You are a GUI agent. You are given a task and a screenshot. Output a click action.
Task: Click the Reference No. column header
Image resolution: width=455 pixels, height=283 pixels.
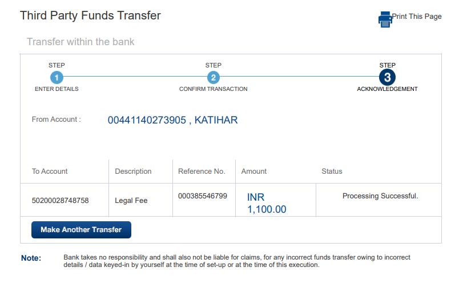pos(202,172)
